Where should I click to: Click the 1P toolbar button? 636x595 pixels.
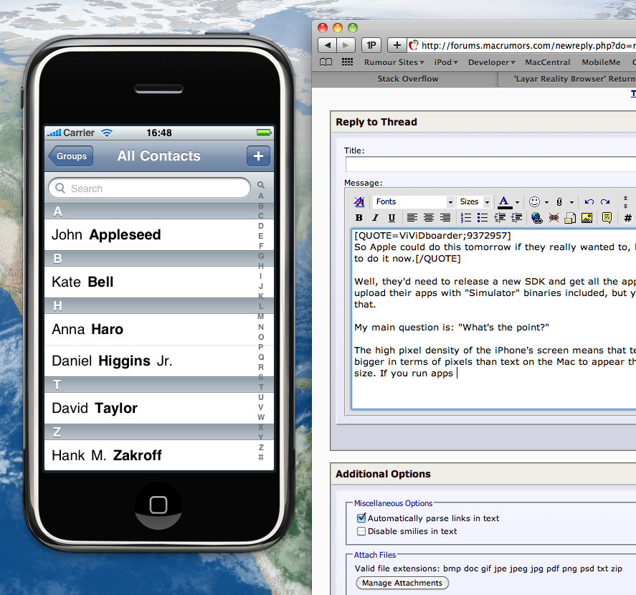(371, 45)
